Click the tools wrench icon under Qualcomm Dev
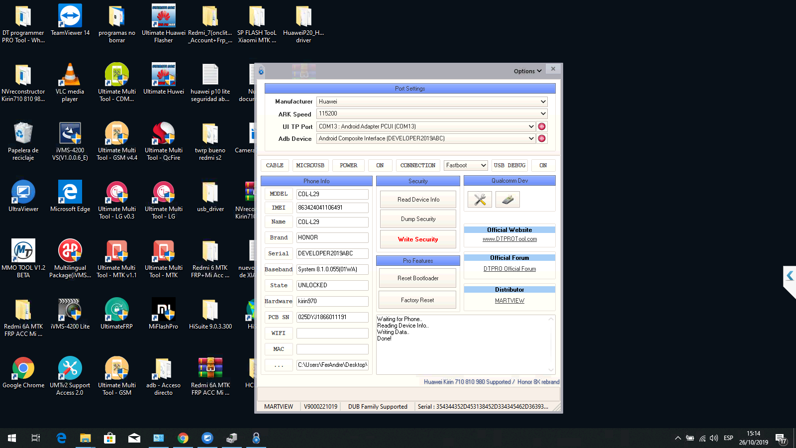This screenshot has height=448, width=796. pyautogui.click(x=480, y=200)
